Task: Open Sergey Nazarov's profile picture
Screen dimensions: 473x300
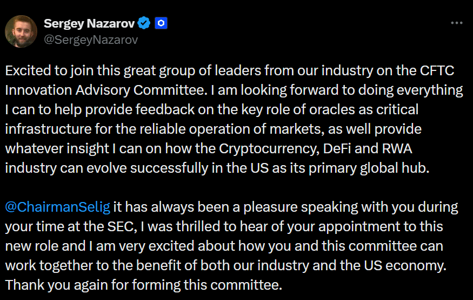Action: coord(21,31)
